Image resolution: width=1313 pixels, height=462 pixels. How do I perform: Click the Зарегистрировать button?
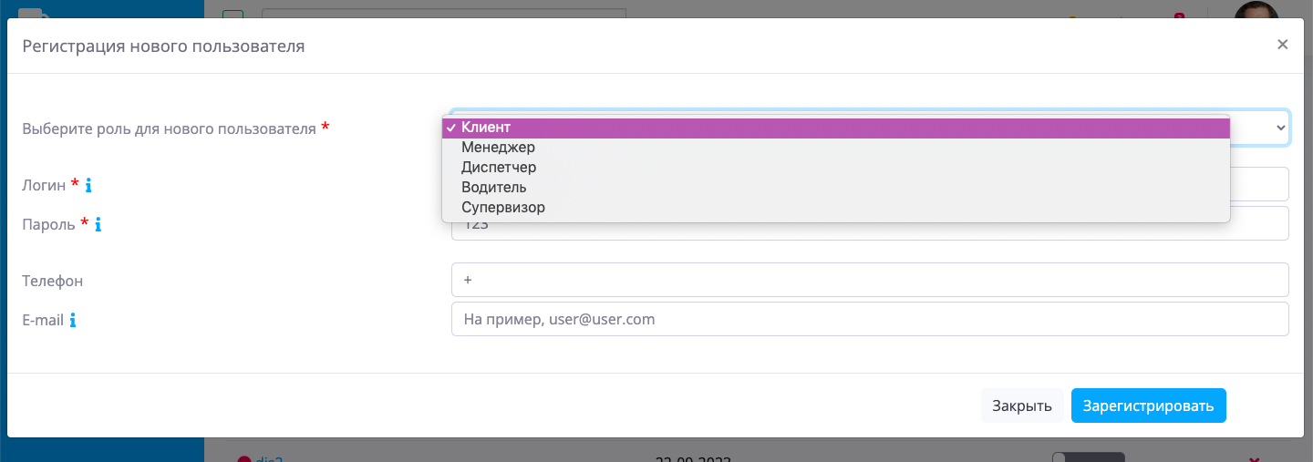(x=1148, y=406)
